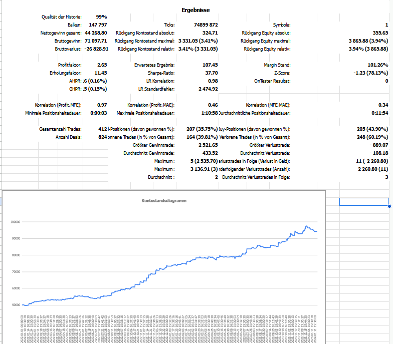This screenshot has width=393, height=344.
Task: Click Größter Verlusttrade value - 889,07
Action: pos(379,145)
